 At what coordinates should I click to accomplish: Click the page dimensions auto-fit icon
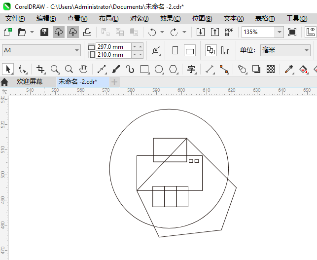(156, 50)
